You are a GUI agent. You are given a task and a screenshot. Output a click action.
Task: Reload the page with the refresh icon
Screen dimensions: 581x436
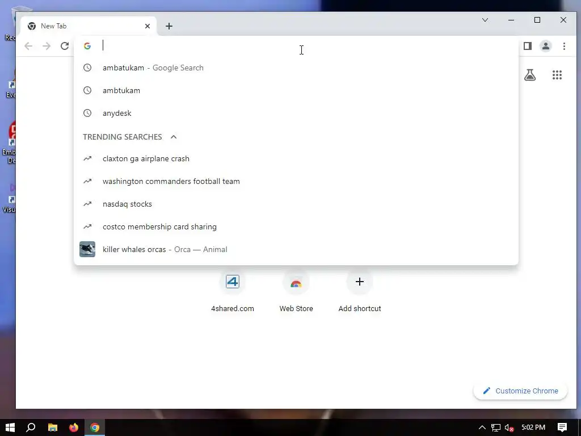point(65,46)
